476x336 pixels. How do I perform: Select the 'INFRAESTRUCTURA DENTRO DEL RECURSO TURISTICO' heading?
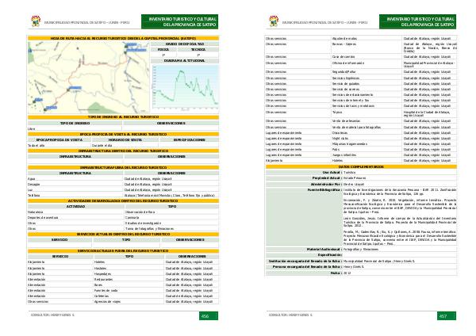pyautogui.click(x=123, y=151)
